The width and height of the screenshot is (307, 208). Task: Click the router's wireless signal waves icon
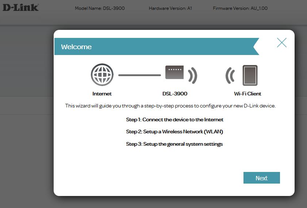click(x=192, y=75)
